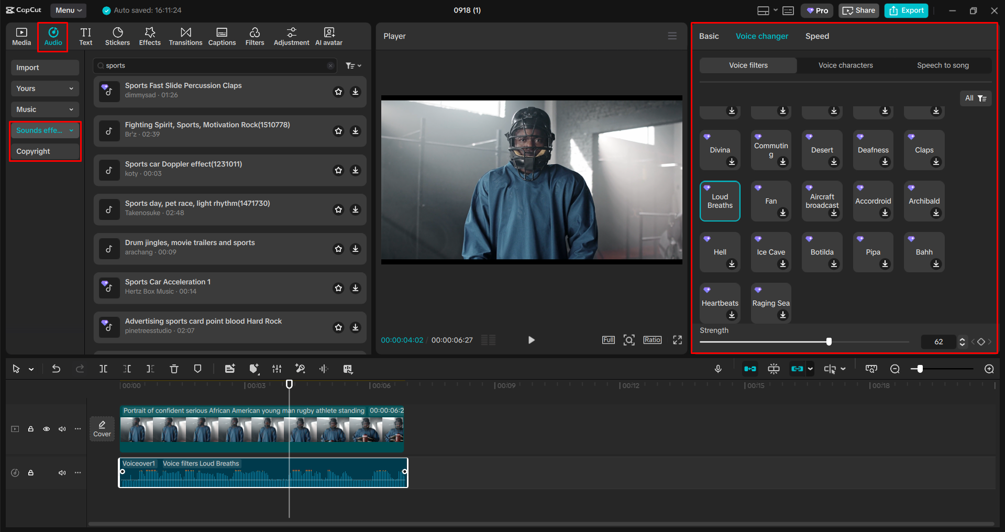Viewport: 1005px width, 532px height.
Task: Click the AI avatar icon
Action: (x=328, y=36)
